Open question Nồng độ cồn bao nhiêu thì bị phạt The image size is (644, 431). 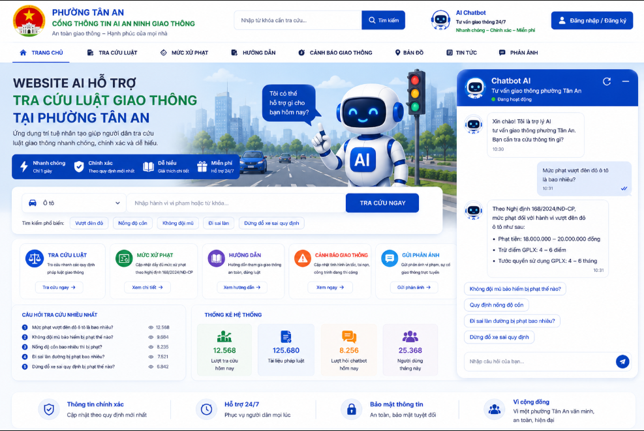[x=67, y=347]
